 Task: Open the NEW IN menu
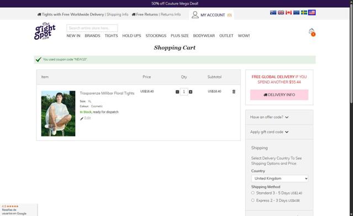(73, 36)
